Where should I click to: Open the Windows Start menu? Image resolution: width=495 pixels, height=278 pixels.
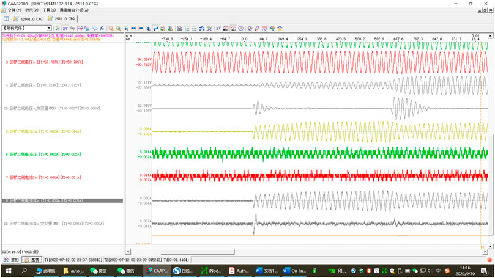point(9,271)
